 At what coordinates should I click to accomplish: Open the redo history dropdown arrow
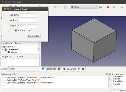tap(59, 7)
